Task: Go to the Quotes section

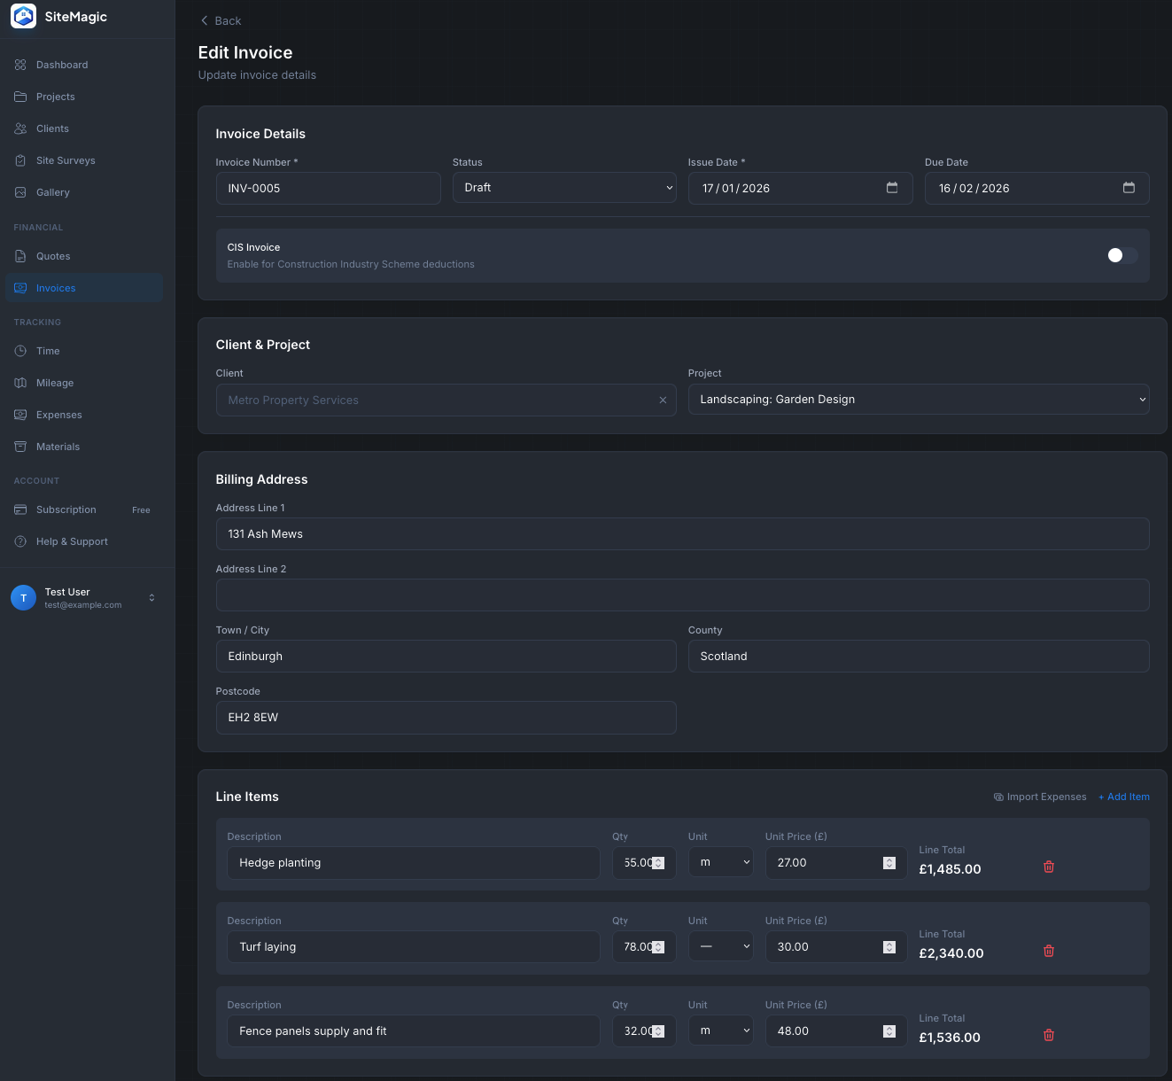Action: click(x=54, y=255)
